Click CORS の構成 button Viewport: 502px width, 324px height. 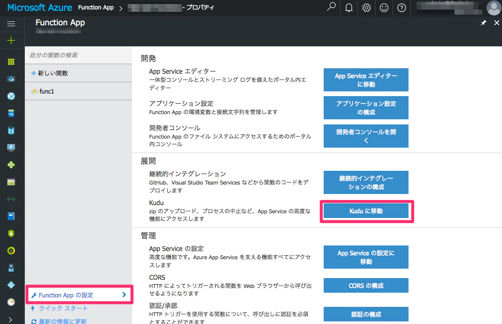[366, 285]
